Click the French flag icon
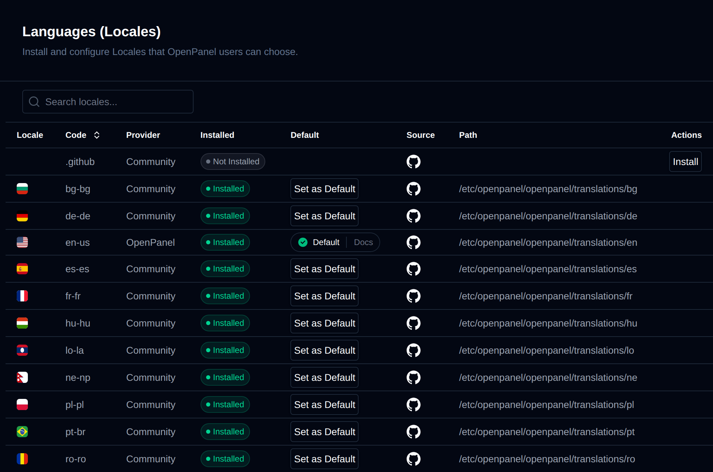This screenshot has width=713, height=472. pos(22,296)
